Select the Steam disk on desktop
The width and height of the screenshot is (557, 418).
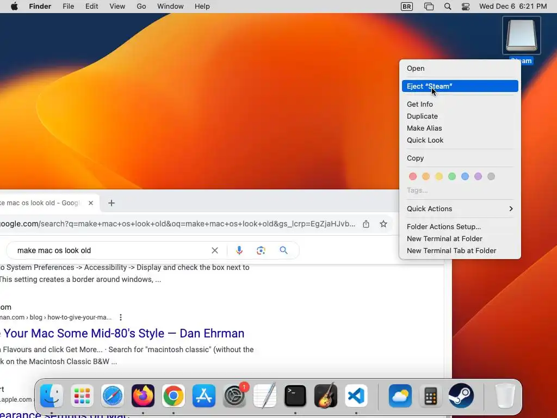[x=522, y=35]
